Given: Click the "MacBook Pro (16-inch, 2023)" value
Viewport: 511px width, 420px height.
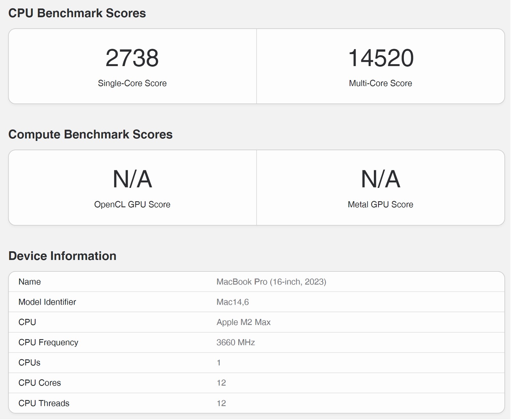Looking at the screenshot, I should point(271,282).
